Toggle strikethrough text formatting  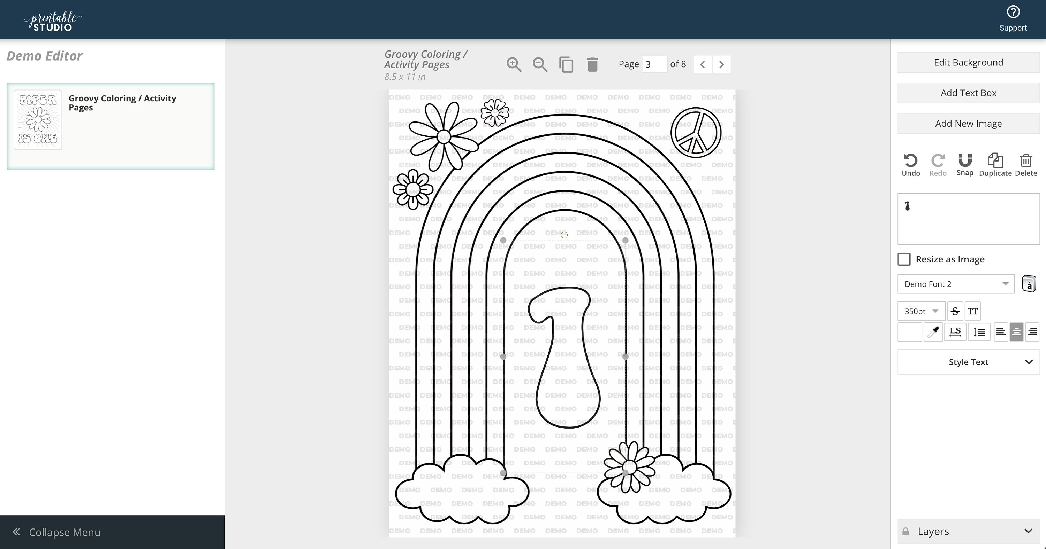(x=955, y=311)
